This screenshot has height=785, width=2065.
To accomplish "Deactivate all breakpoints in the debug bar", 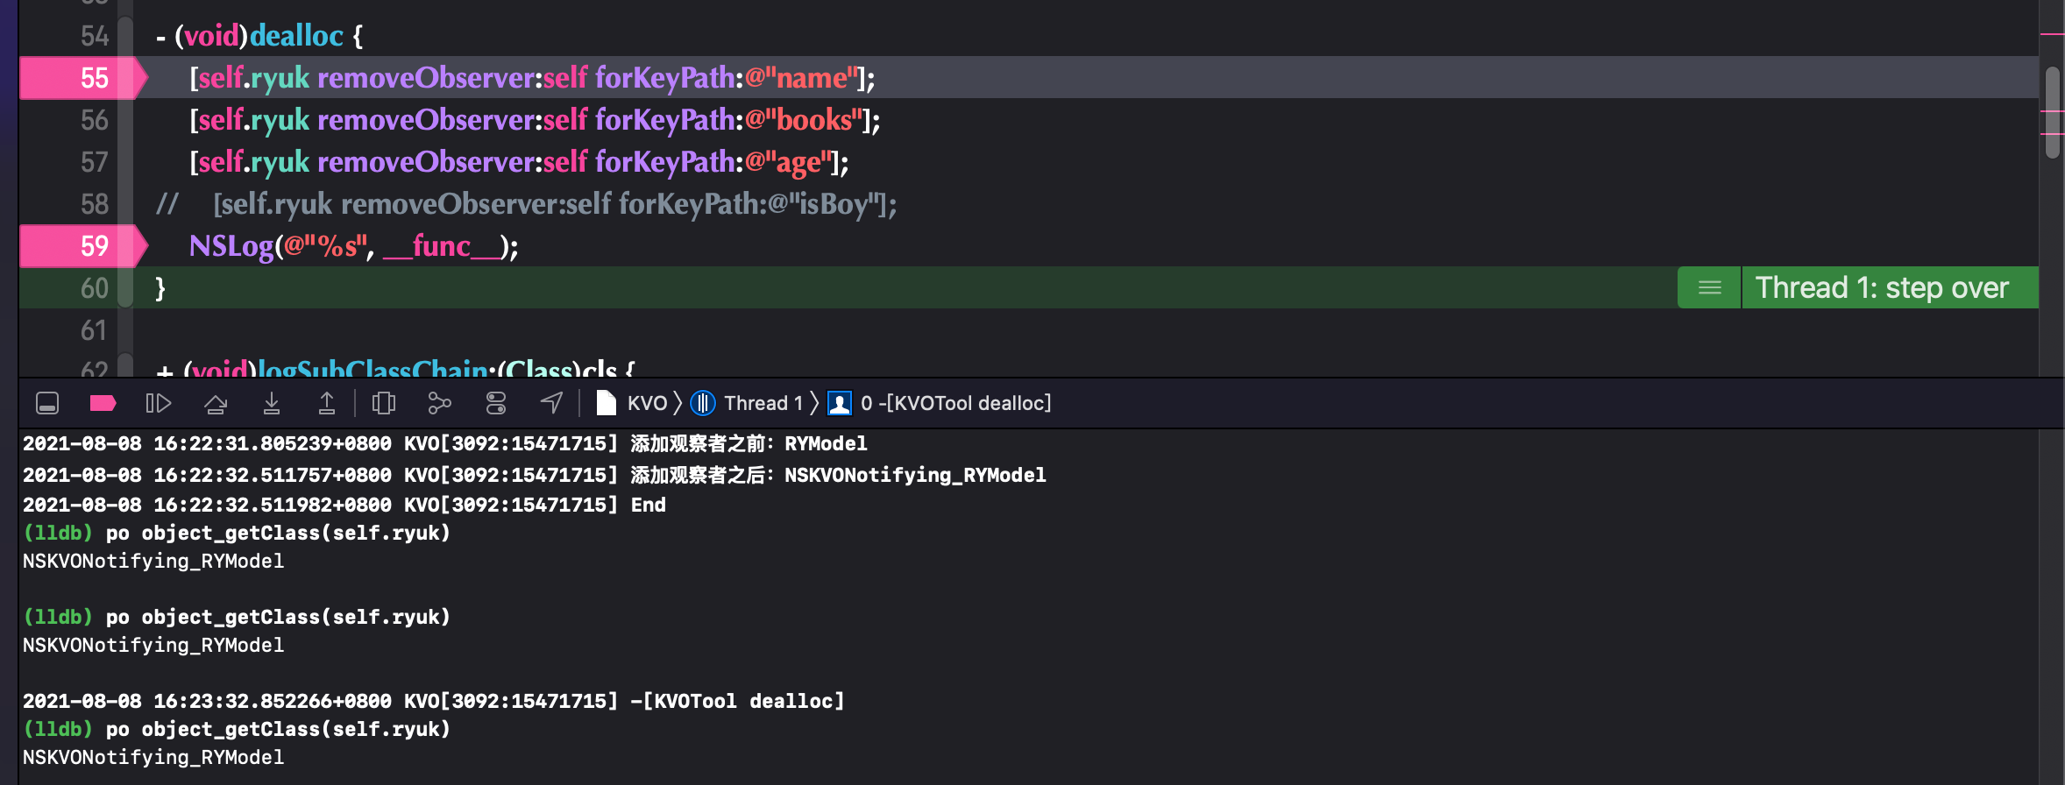I will (103, 403).
